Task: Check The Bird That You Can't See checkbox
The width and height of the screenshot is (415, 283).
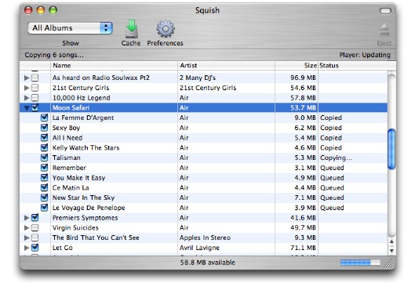Action: (x=35, y=238)
